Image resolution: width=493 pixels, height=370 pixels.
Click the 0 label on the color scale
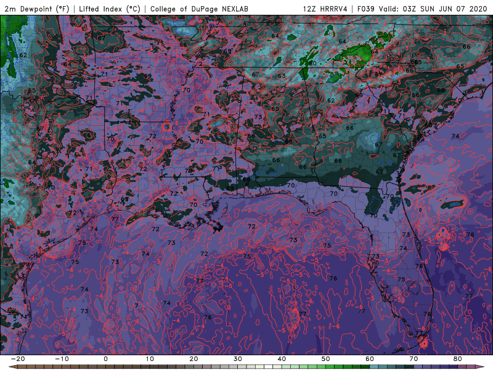[105, 359]
